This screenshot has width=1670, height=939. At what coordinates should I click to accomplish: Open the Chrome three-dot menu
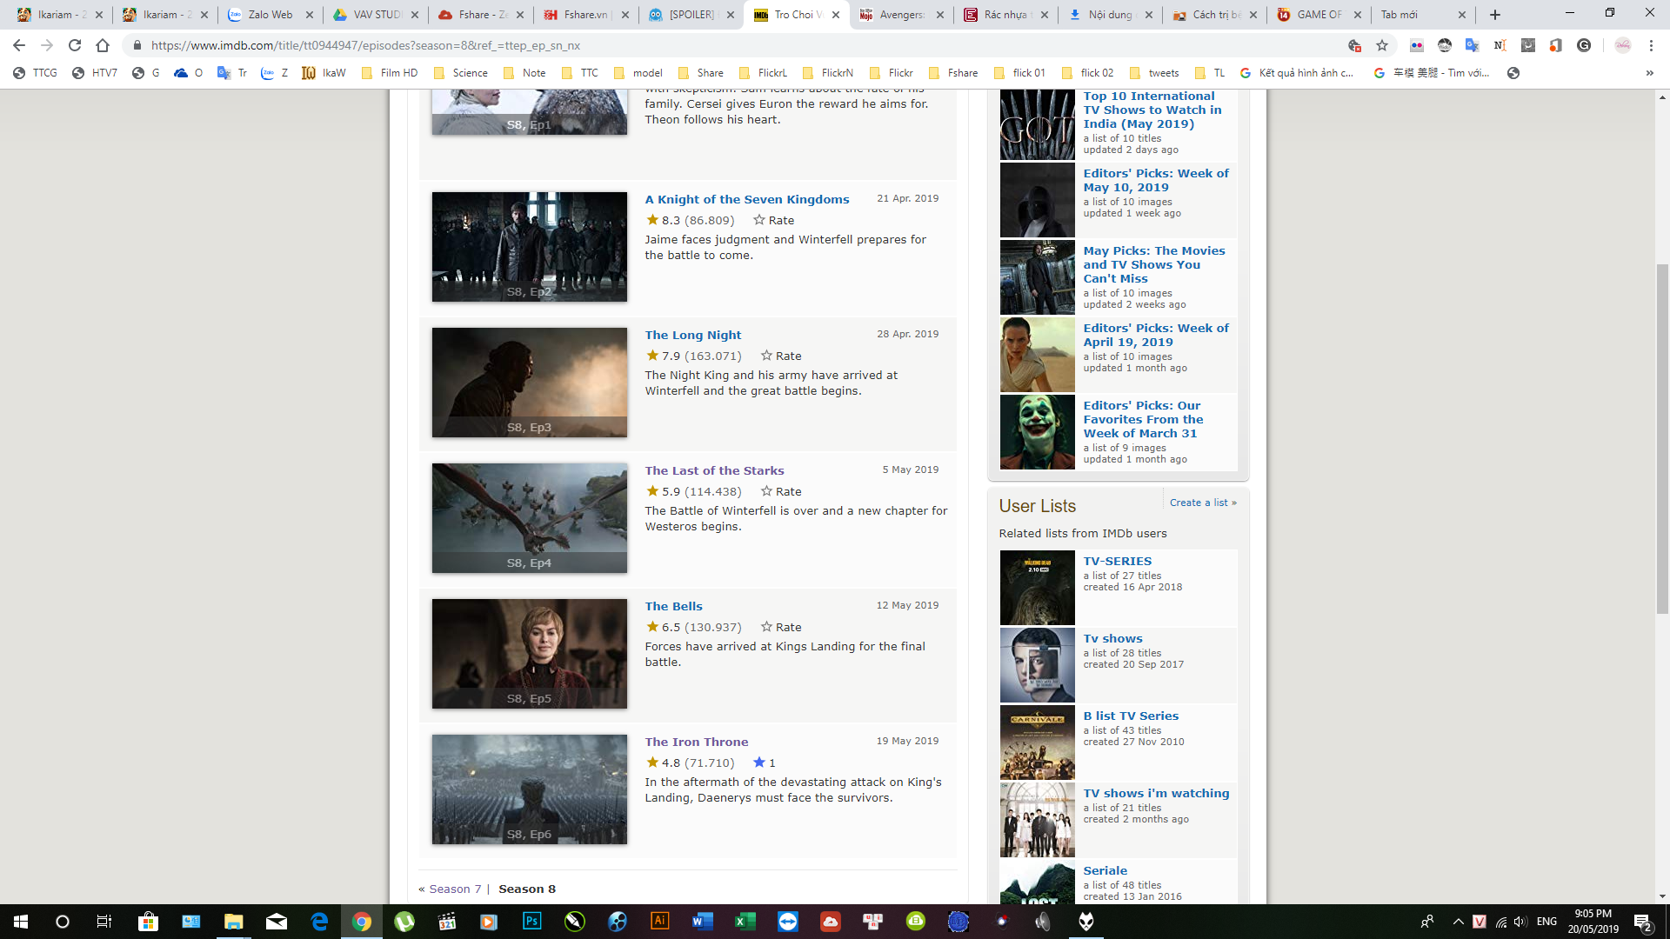pos(1651,45)
